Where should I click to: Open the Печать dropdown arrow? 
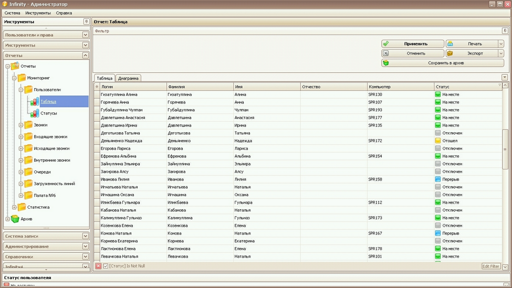pyautogui.click(x=501, y=44)
